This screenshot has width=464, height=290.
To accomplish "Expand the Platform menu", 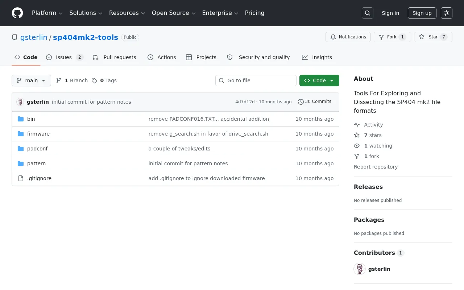I will (47, 13).
